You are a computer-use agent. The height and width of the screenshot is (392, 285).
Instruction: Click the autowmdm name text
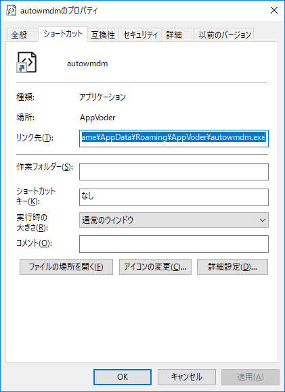pos(87,64)
